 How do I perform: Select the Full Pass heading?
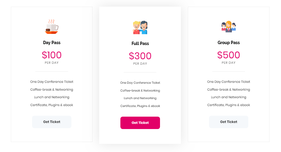[140, 44]
